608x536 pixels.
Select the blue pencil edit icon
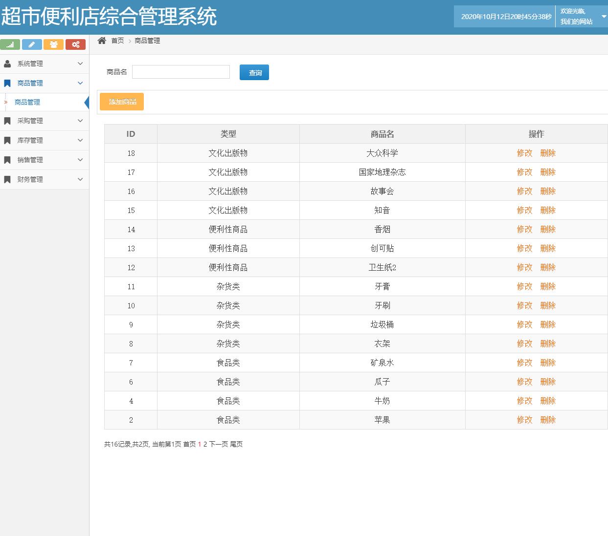(x=32, y=44)
